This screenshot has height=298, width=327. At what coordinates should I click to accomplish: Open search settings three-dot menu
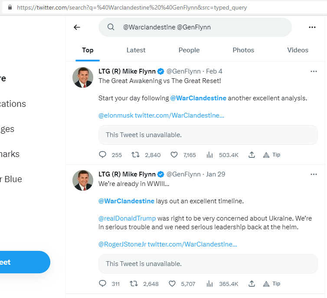(312, 27)
